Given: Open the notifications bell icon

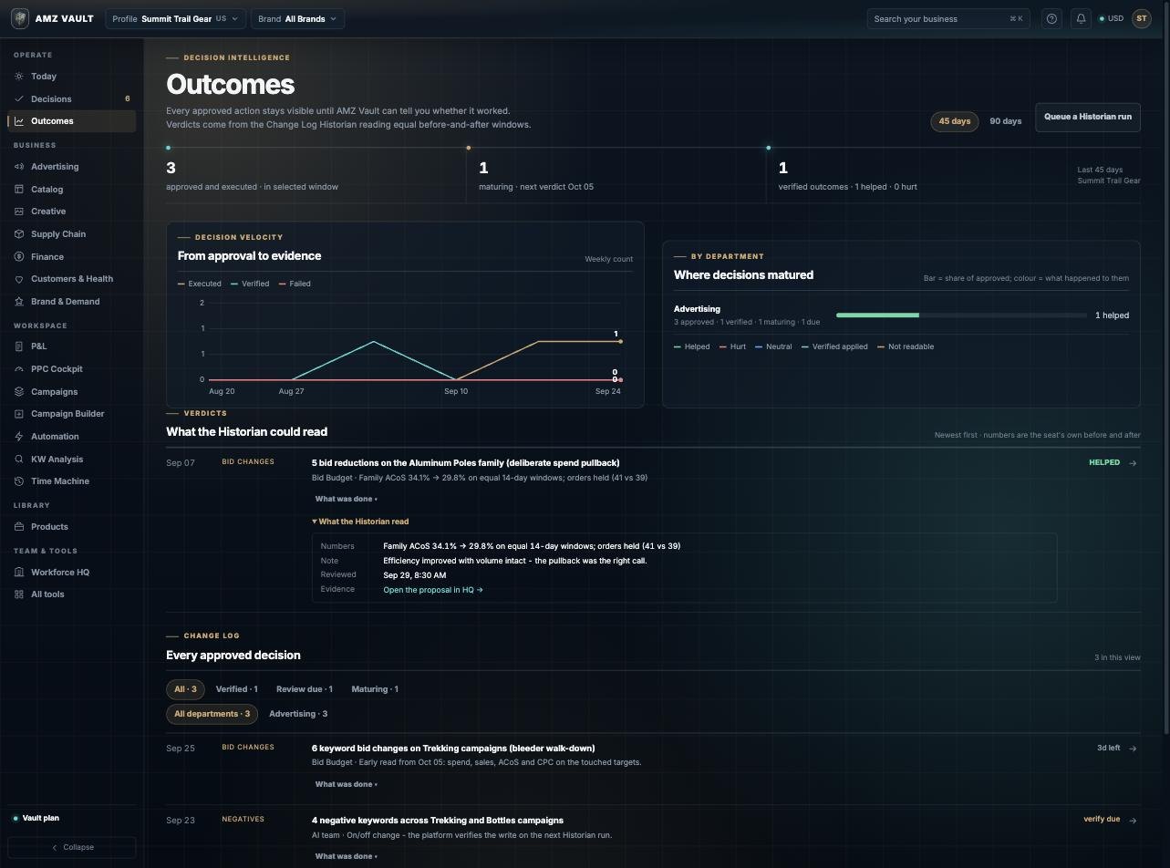Looking at the screenshot, I should click(x=1081, y=18).
